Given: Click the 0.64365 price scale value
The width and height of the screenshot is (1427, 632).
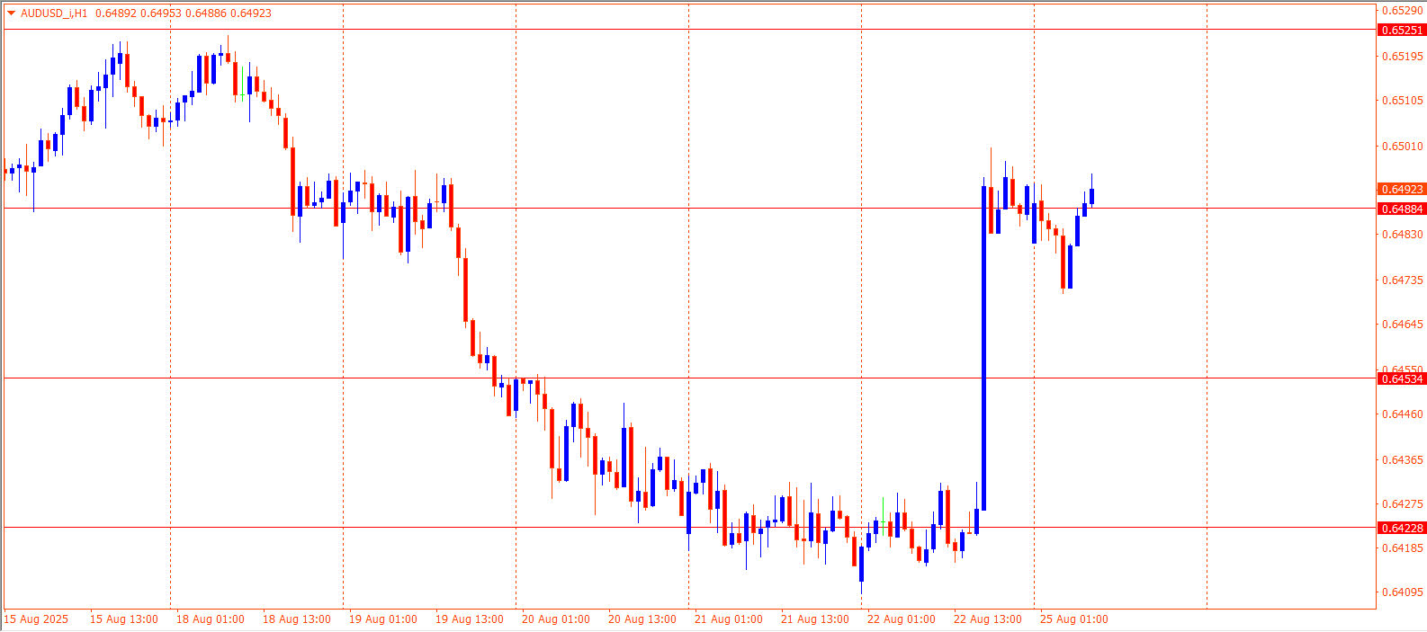Looking at the screenshot, I should [x=1402, y=459].
